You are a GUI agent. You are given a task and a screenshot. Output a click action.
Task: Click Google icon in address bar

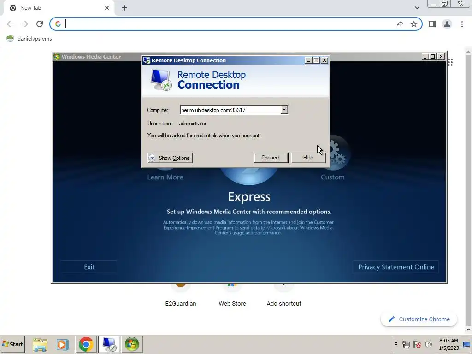[x=58, y=24]
